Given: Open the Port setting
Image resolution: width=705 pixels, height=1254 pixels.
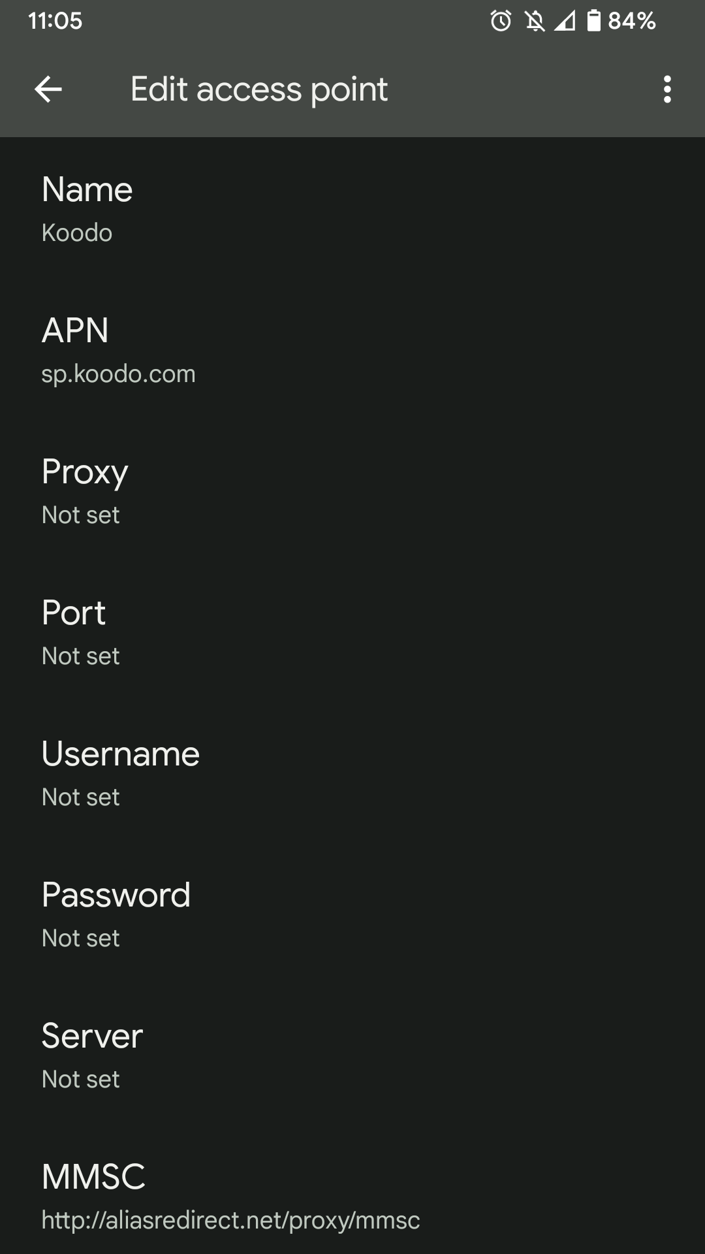Looking at the screenshot, I should (352, 632).
